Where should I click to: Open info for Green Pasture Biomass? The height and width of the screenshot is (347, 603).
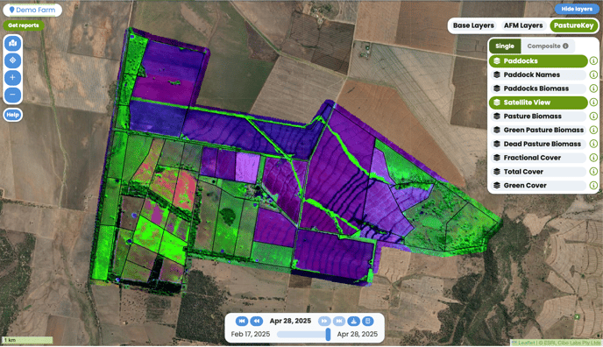[x=593, y=131]
